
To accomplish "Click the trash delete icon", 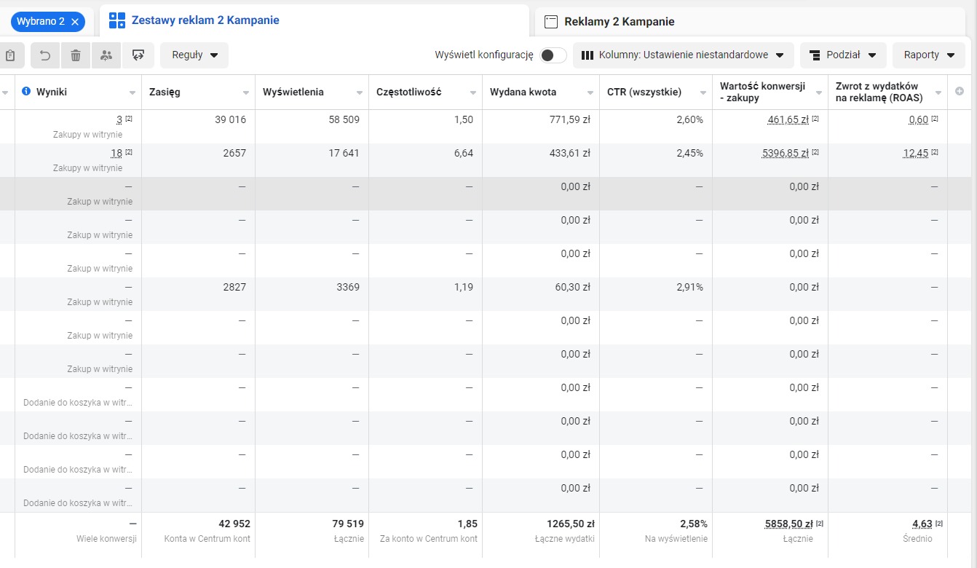I will click(x=76, y=55).
